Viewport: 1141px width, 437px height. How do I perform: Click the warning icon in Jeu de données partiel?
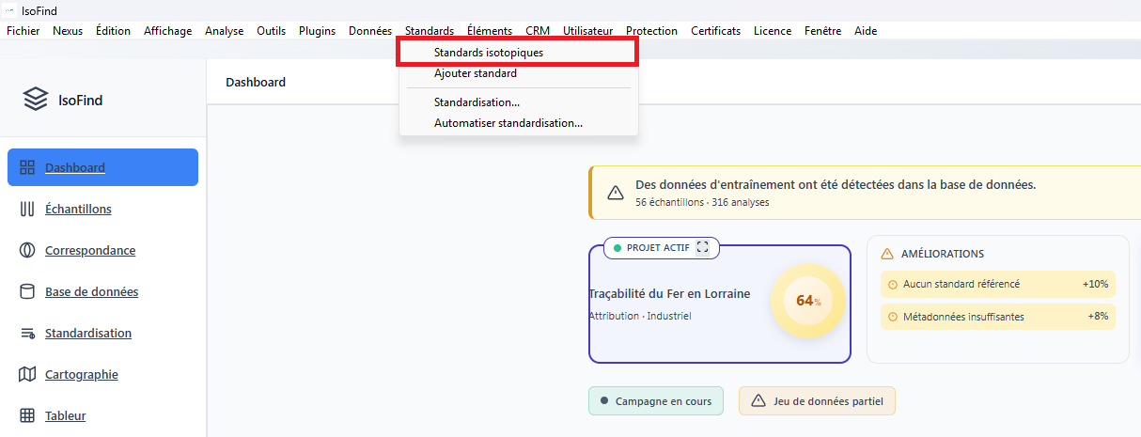[x=758, y=401]
